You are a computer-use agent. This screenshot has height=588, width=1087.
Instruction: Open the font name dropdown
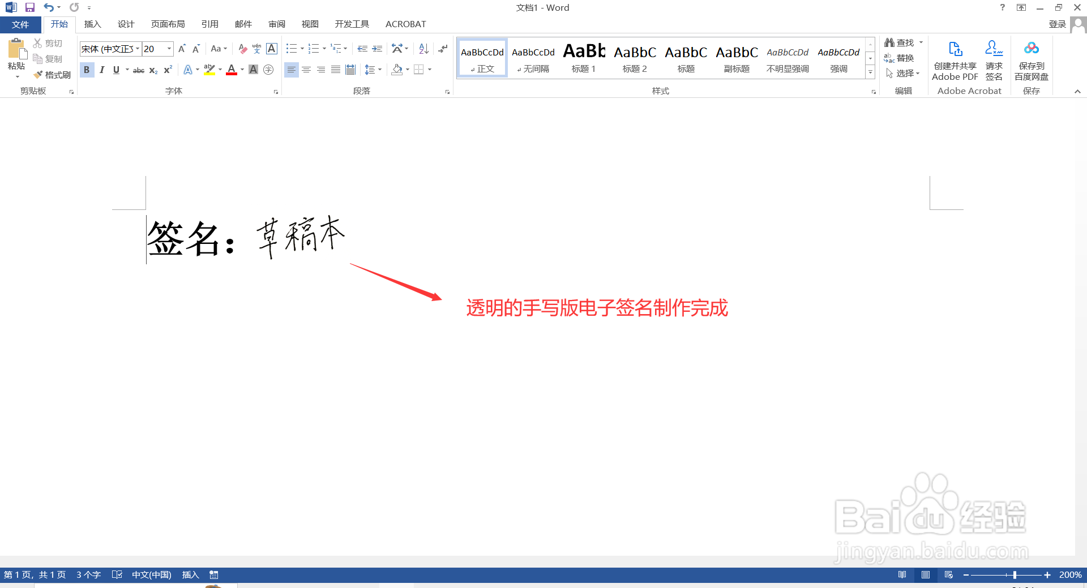136,49
